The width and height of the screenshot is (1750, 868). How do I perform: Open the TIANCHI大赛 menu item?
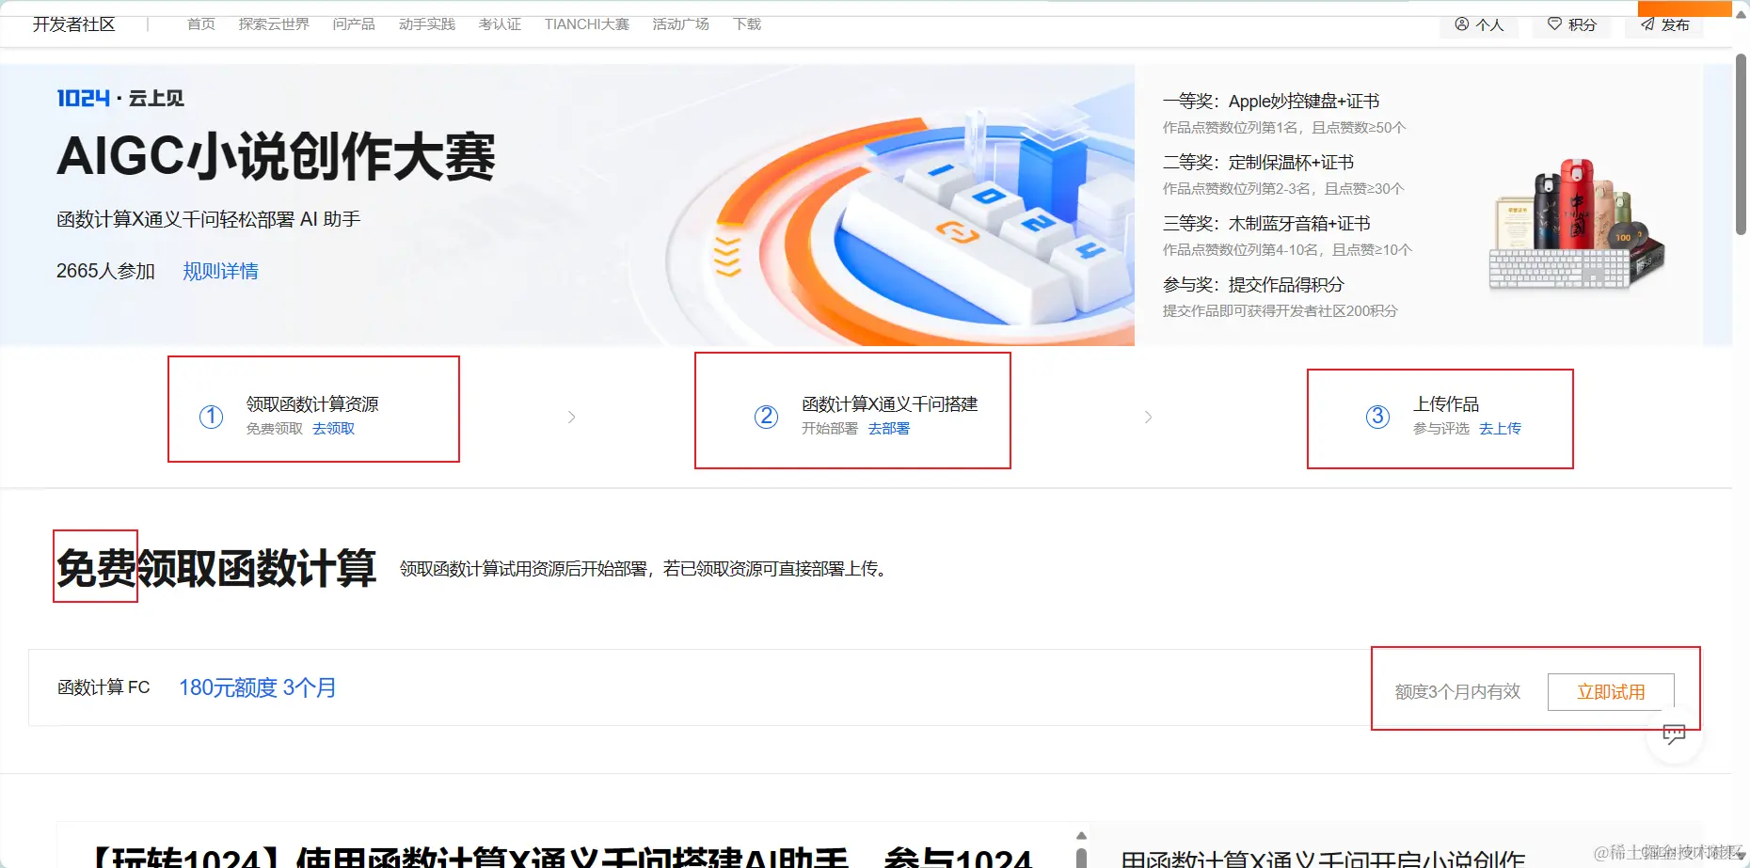(586, 24)
